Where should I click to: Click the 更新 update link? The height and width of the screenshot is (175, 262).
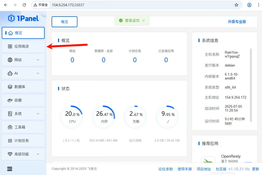click(256, 169)
